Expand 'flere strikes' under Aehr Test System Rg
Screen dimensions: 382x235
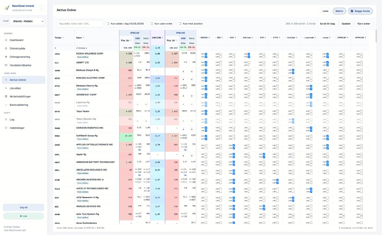tap(83, 217)
